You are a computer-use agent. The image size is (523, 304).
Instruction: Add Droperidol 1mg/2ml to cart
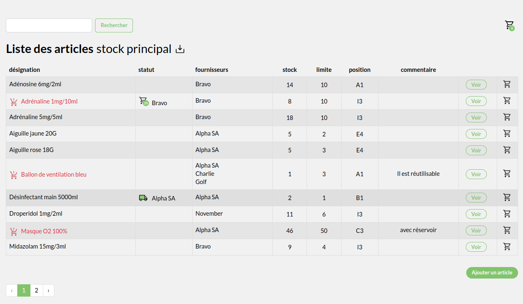click(x=507, y=214)
